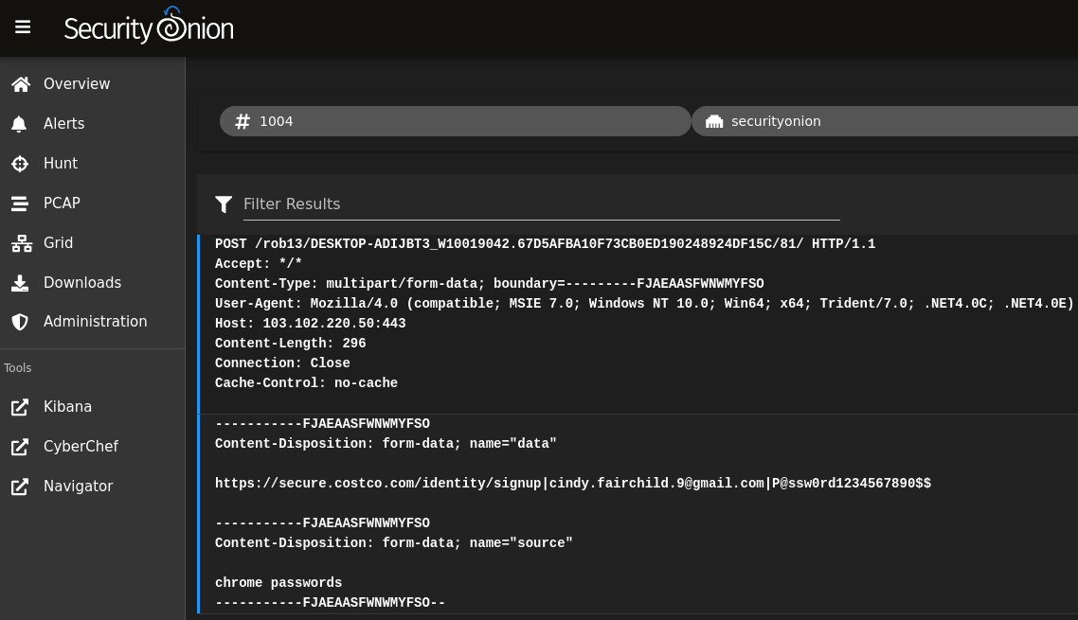Click the Overview home icon
This screenshot has height=620, width=1078.
pyautogui.click(x=21, y=84)
